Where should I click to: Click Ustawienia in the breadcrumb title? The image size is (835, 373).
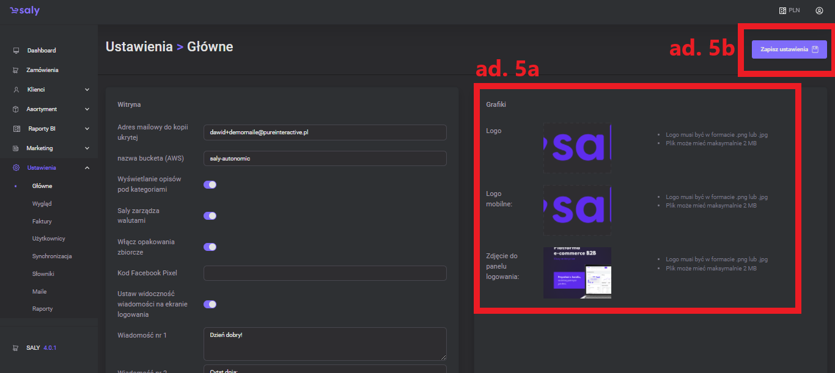(x=139, y=47)
